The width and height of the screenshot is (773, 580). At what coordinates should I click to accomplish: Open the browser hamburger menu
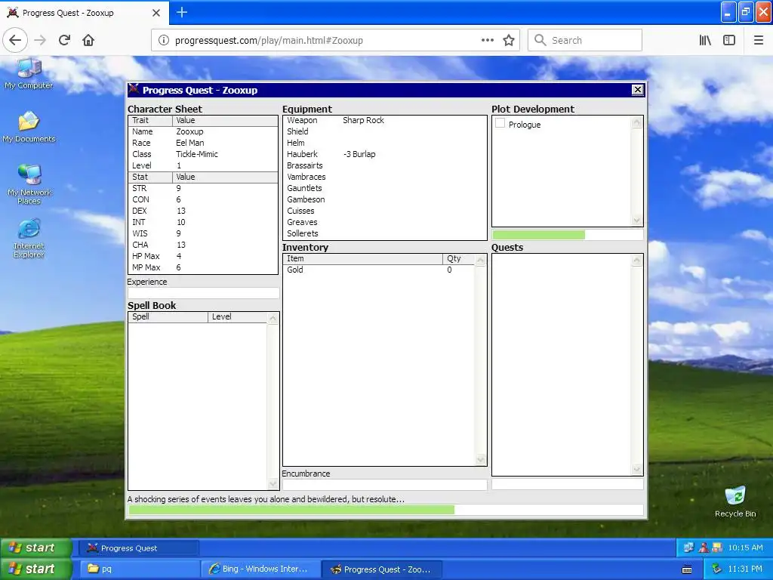point(759,40)
